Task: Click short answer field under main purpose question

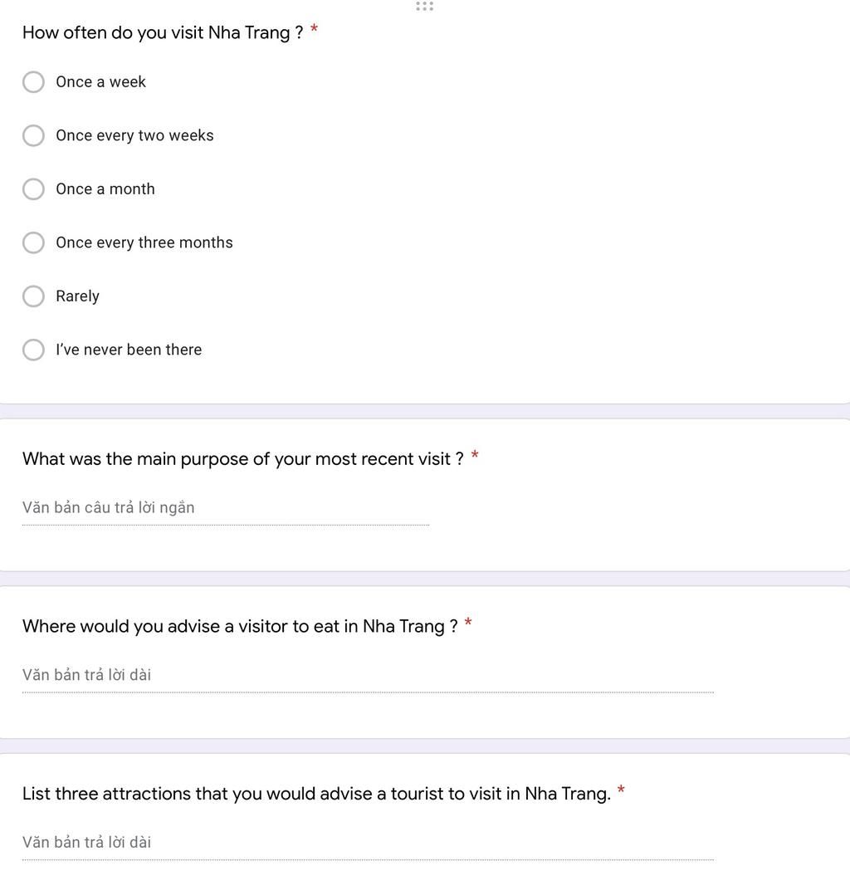Action: click(x=226, y=508)
